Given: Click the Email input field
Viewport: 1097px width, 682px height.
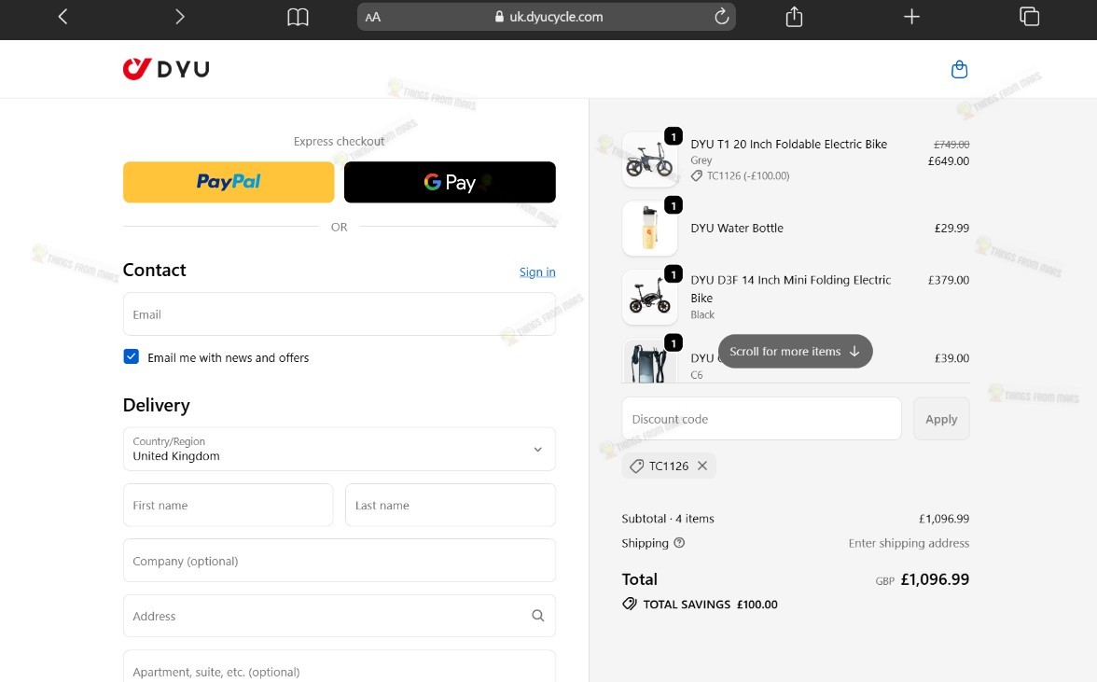Looking at the screenshot, I should pos(340,314).
